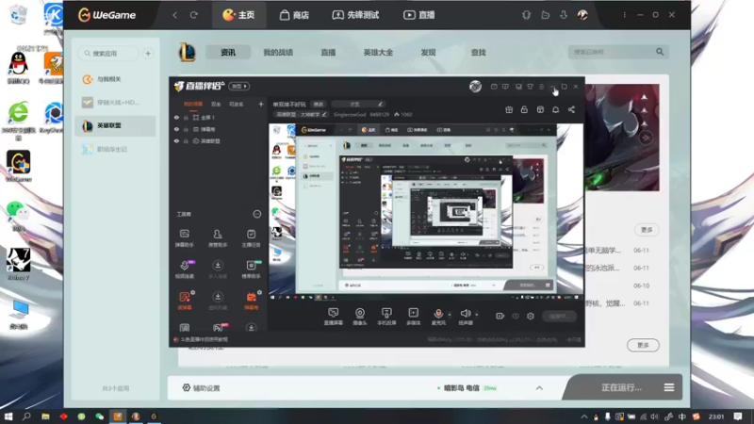Toggle visibility of 全屏 1 source

click(176, 117)
